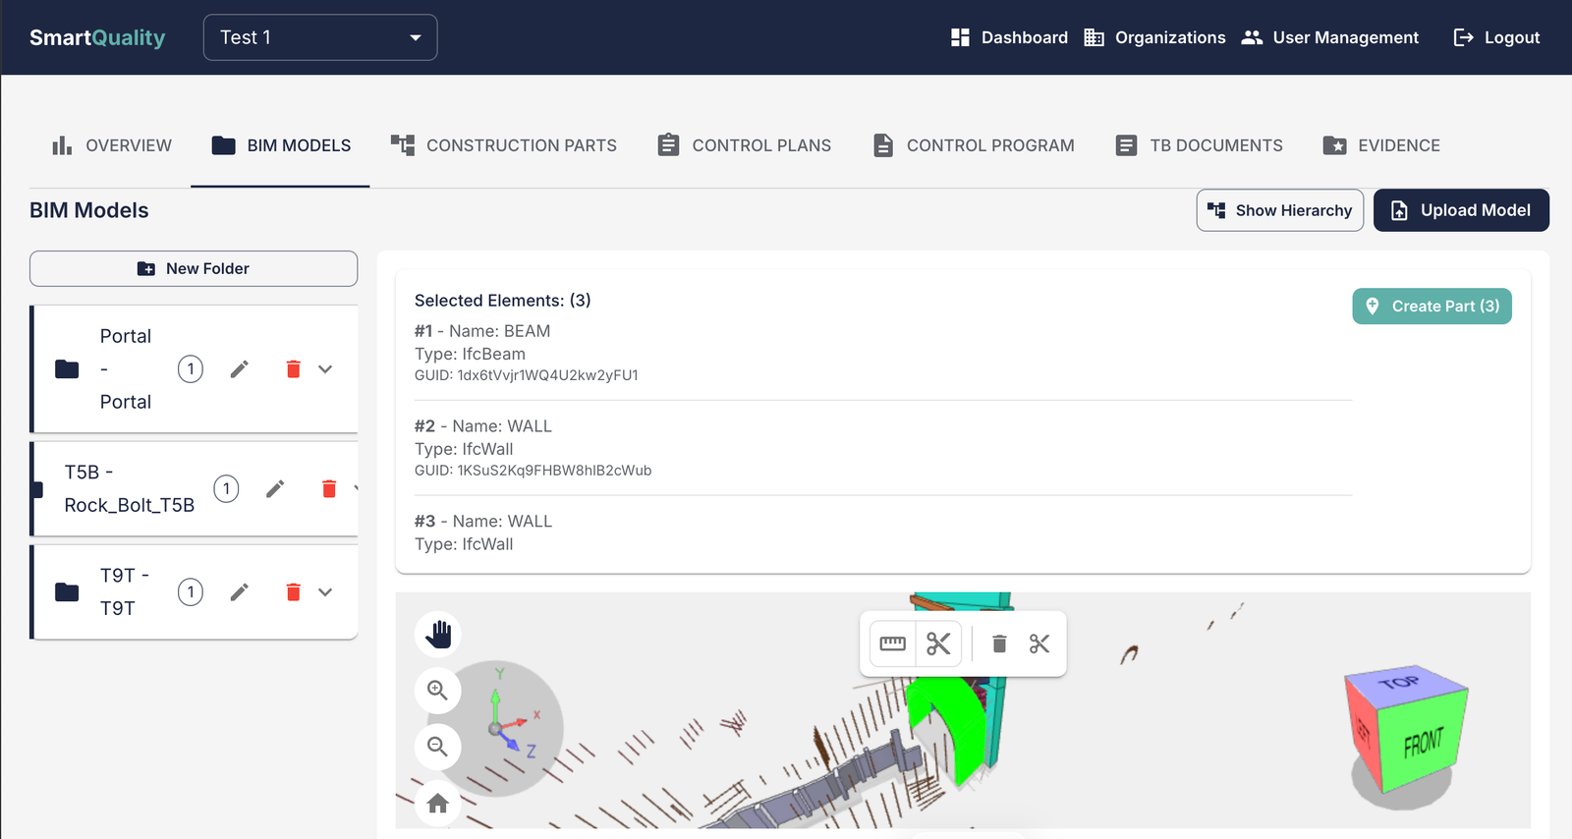Screen dimensions: 1572x839
Task: Open the Test 1 project dropdown
Action: [x=320, y=37]
